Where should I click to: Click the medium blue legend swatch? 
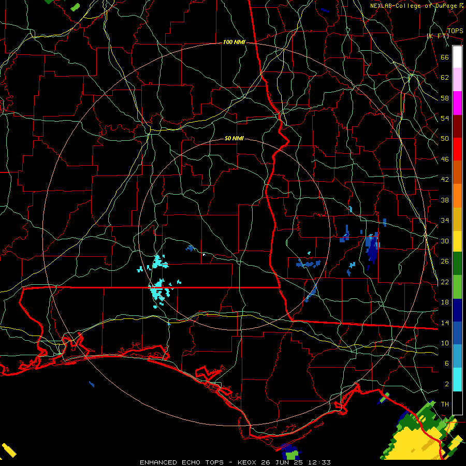(457, 333)
